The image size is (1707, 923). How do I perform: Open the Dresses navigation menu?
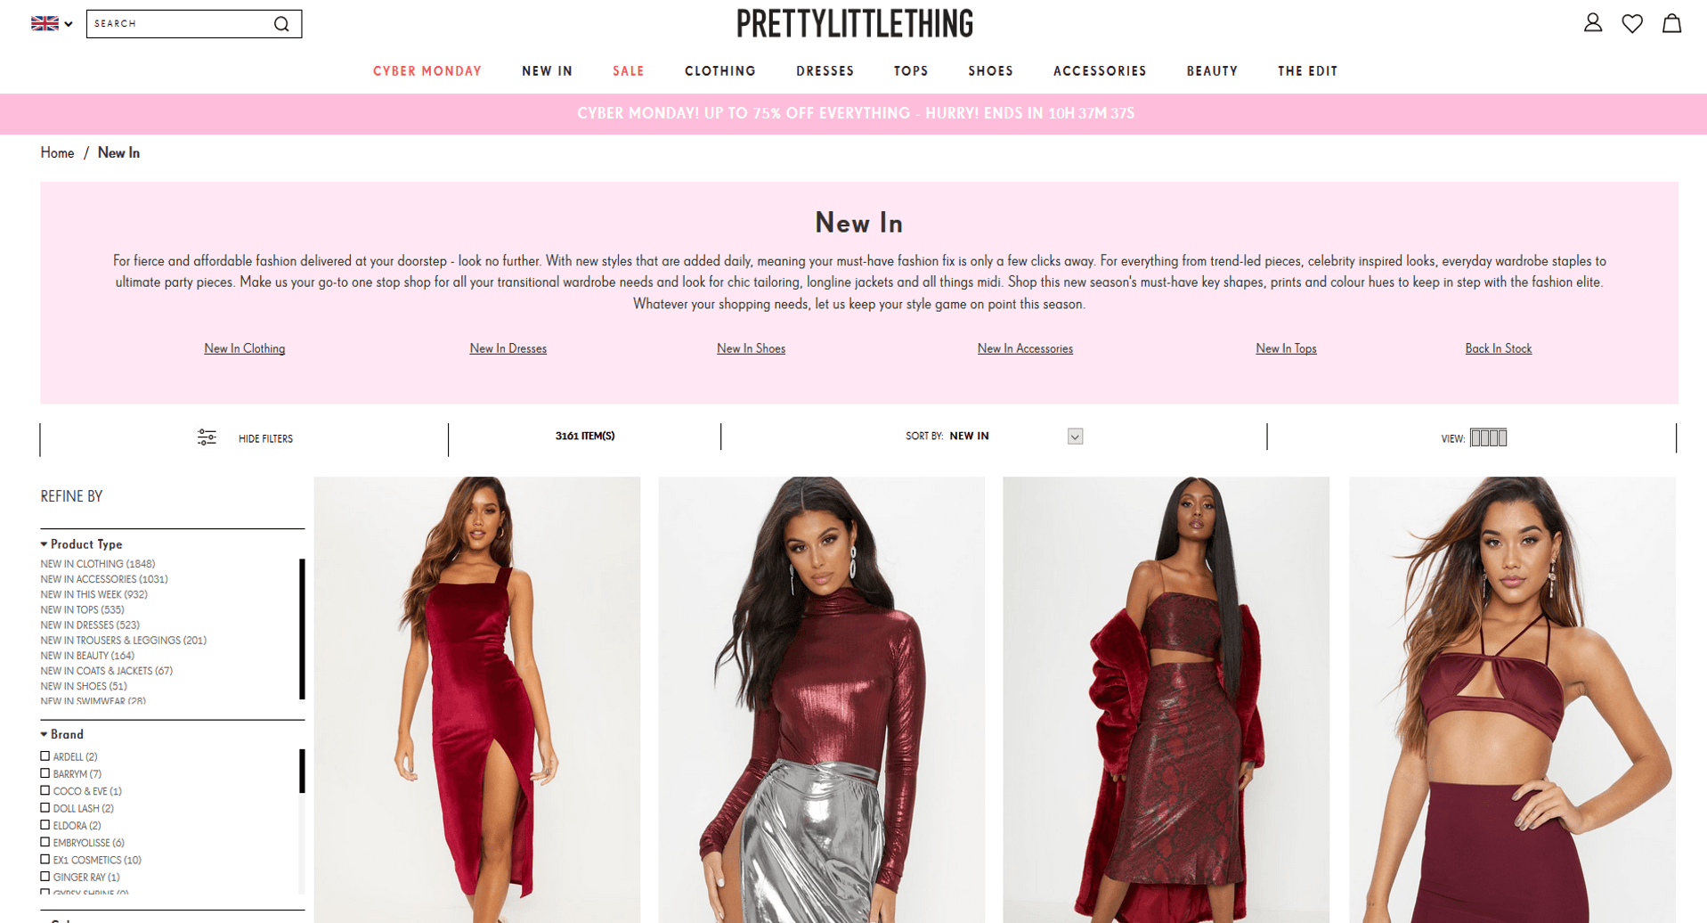[x=825, y=71]
